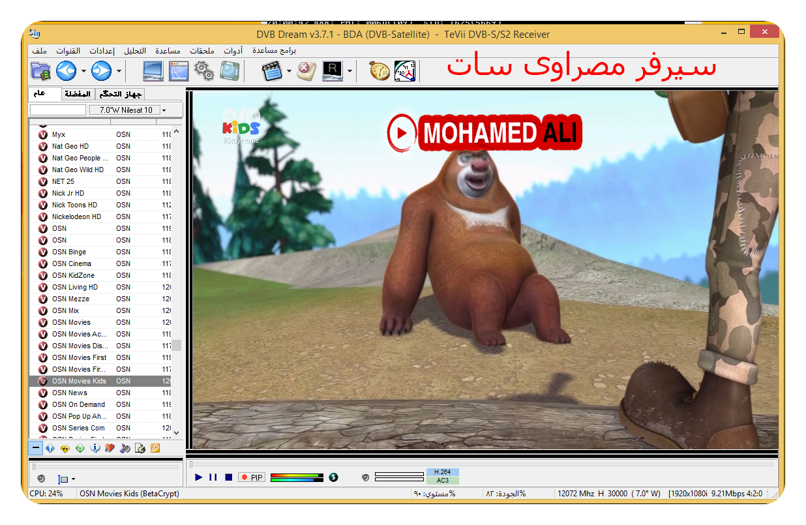Toggle the heart favorites filter icon

(x=110, y=448)
